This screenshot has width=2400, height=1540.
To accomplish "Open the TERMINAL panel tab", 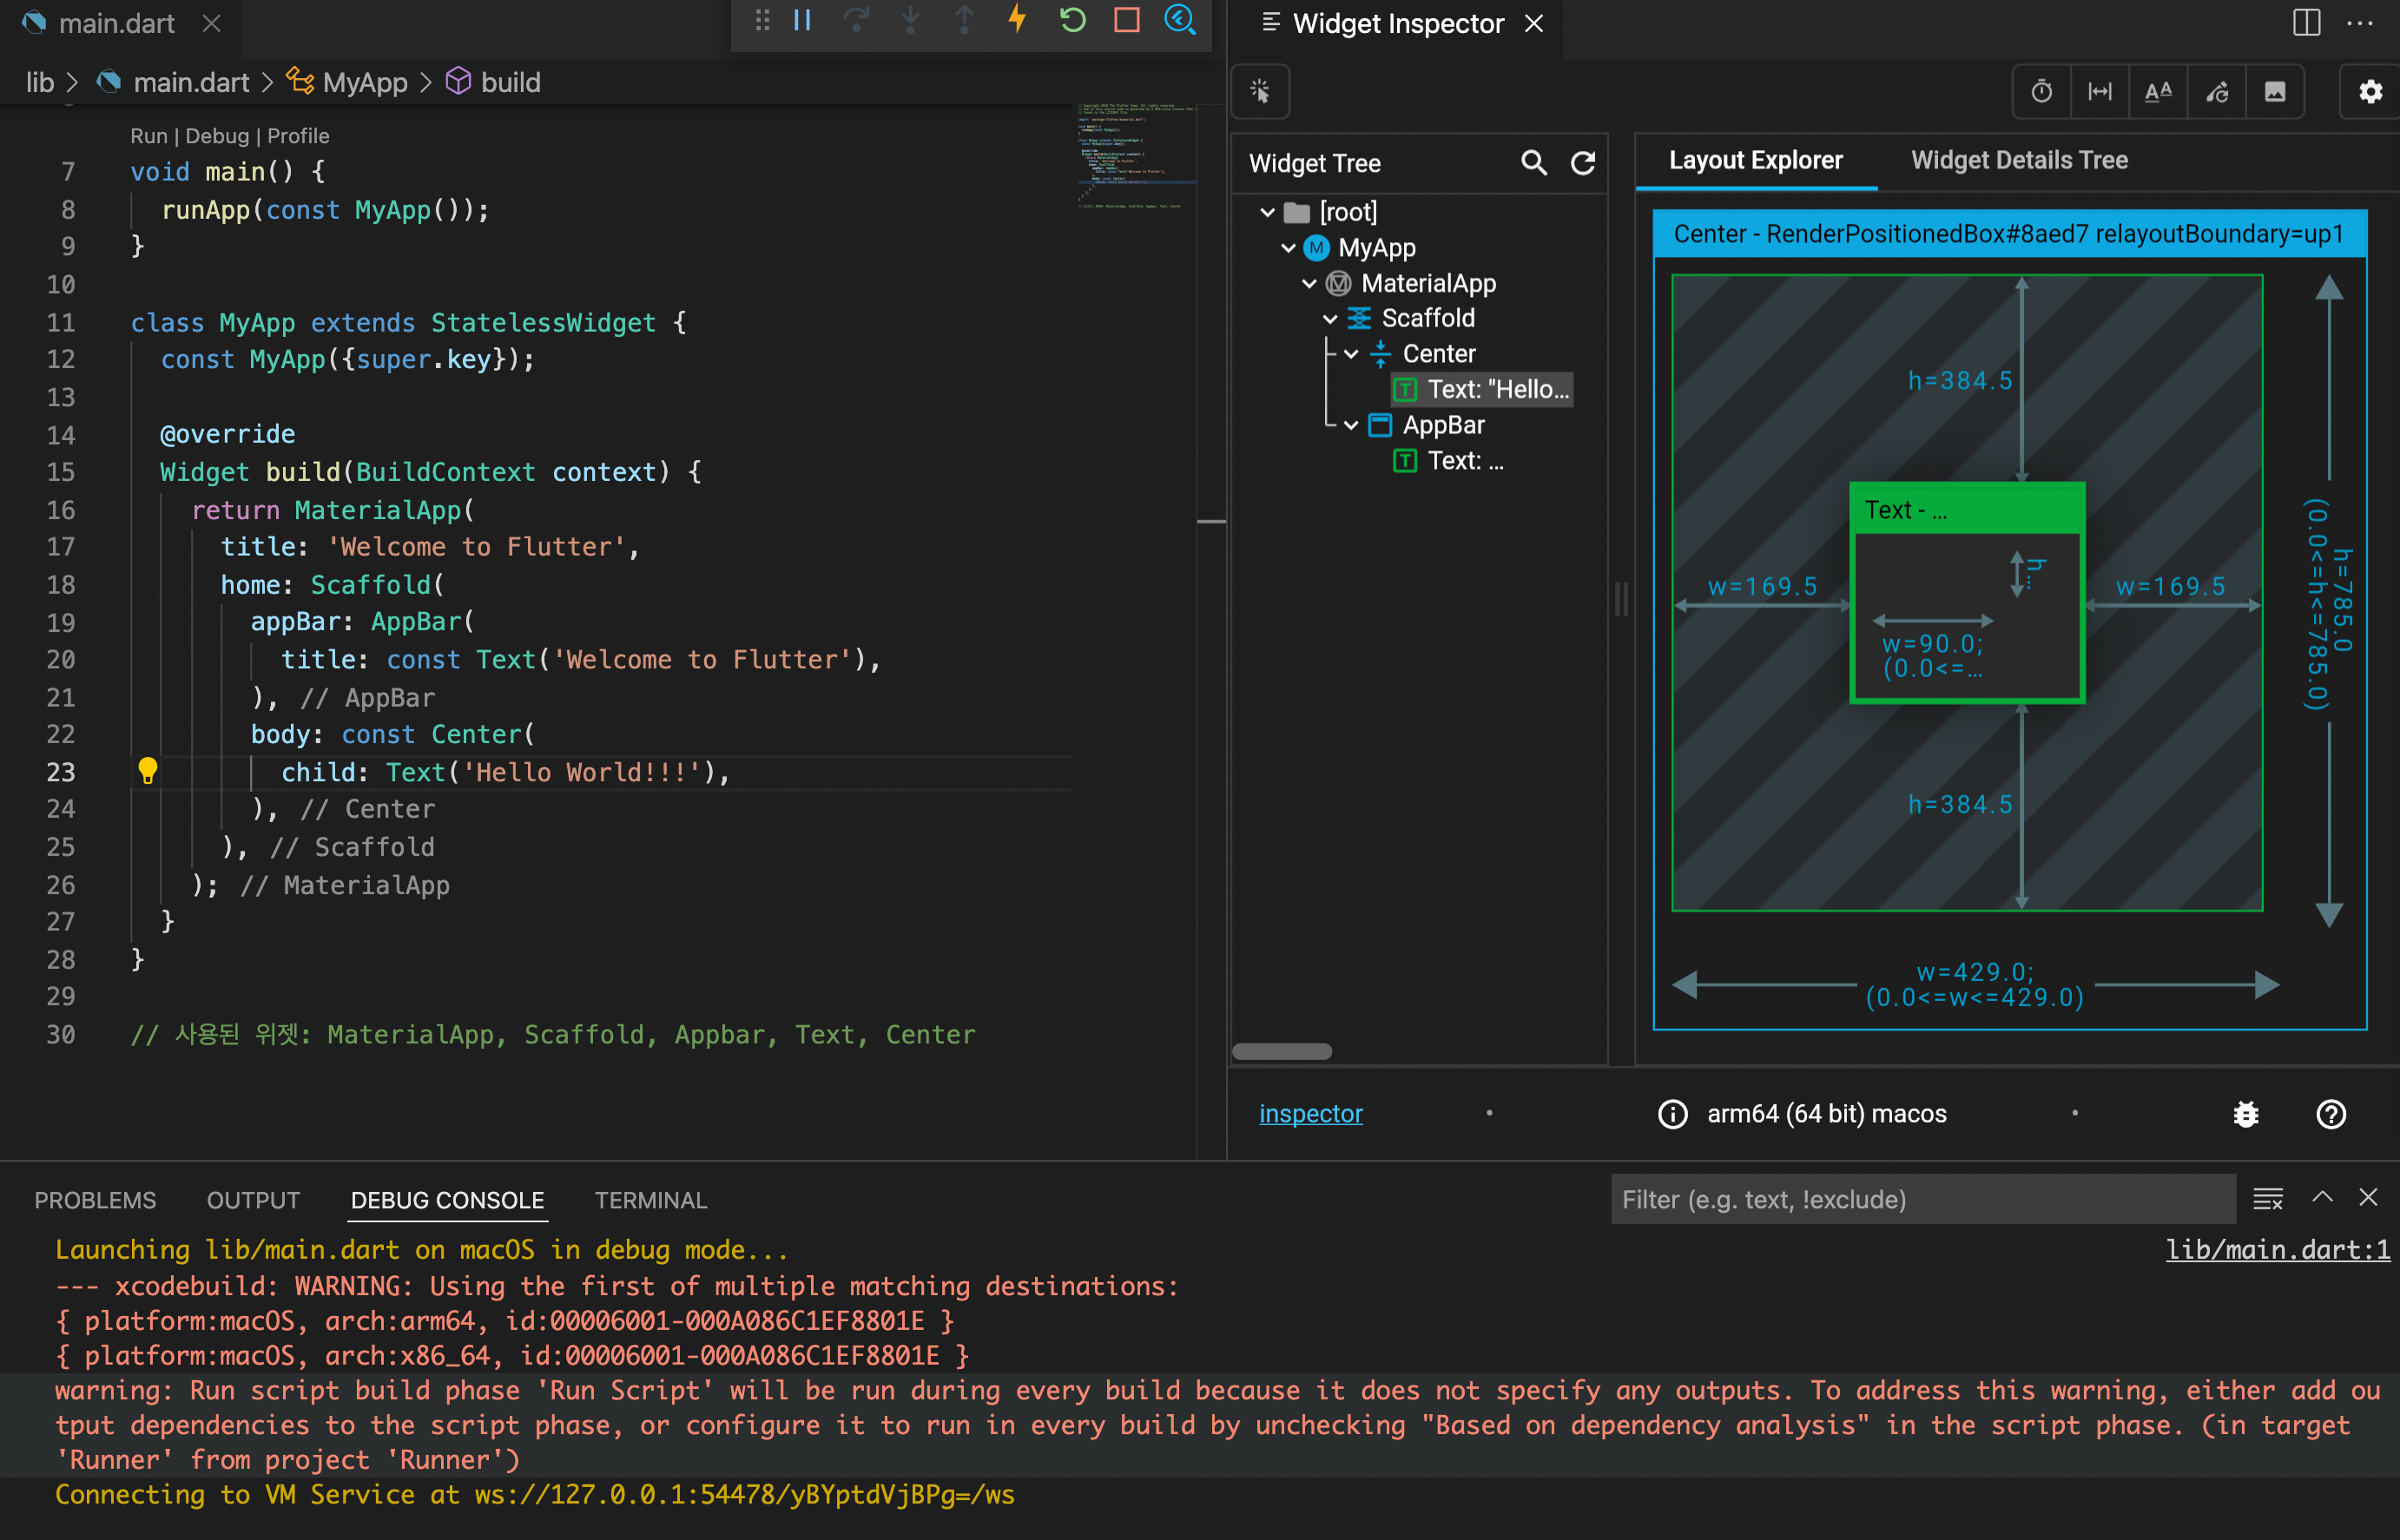I will tap(650, 1199).
